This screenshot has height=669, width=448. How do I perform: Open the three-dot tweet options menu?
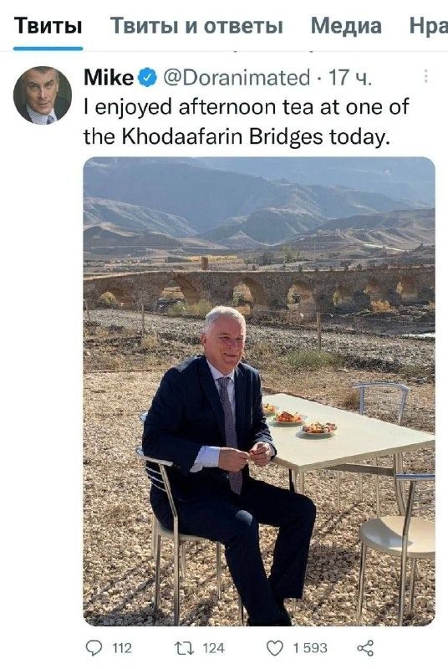pyautogui.click(x=425, y=76)
